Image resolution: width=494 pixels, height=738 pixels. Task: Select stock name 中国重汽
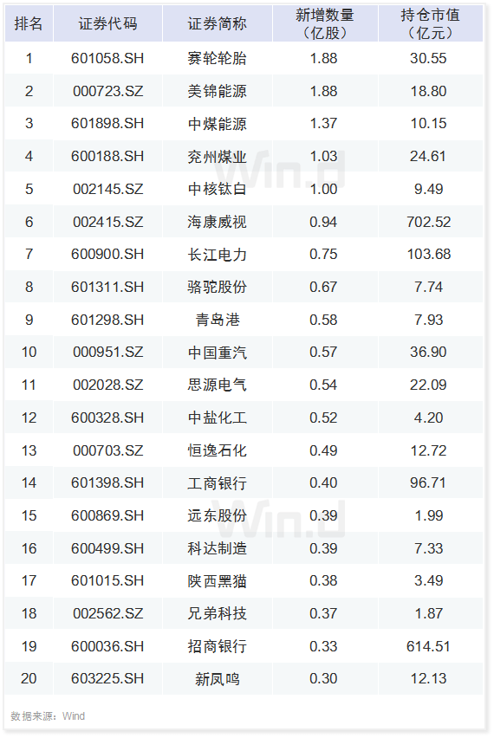coord(217,353)
